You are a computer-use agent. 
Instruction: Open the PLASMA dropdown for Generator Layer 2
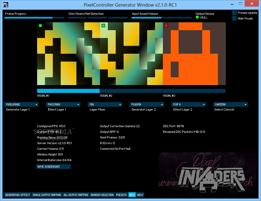pyautogui.click(x=147, y=104)
